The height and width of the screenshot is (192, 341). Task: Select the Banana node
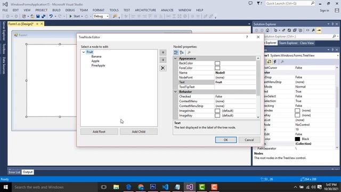96,57
